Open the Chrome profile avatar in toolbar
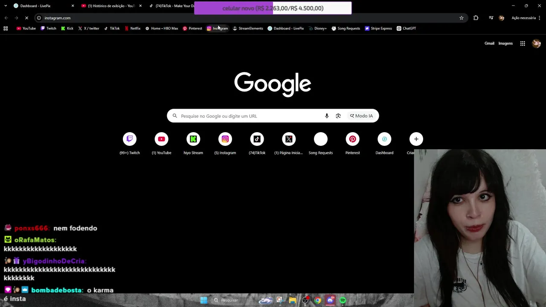The width and height of the screenshot is (546, 307). click(x=502, y=18)
